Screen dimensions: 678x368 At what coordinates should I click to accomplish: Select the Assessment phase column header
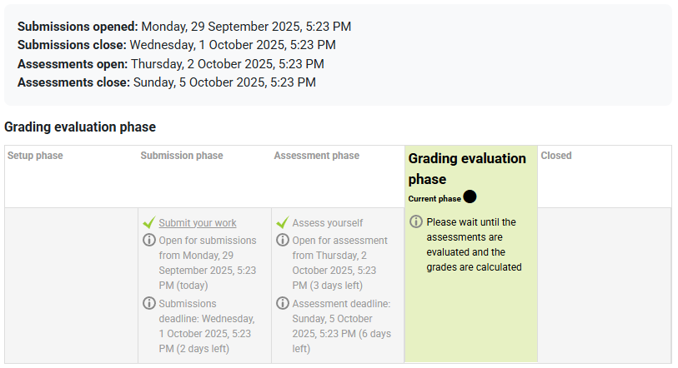pyautogui.click(x=317, y=156)
